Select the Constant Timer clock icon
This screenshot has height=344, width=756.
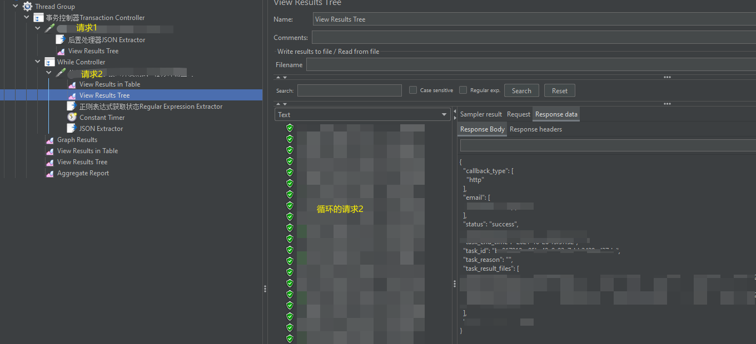pyautogui.click(x=72, y=118)
